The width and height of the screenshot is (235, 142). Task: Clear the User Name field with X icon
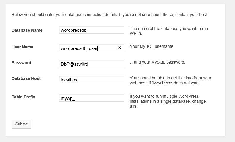pos(119,48)
